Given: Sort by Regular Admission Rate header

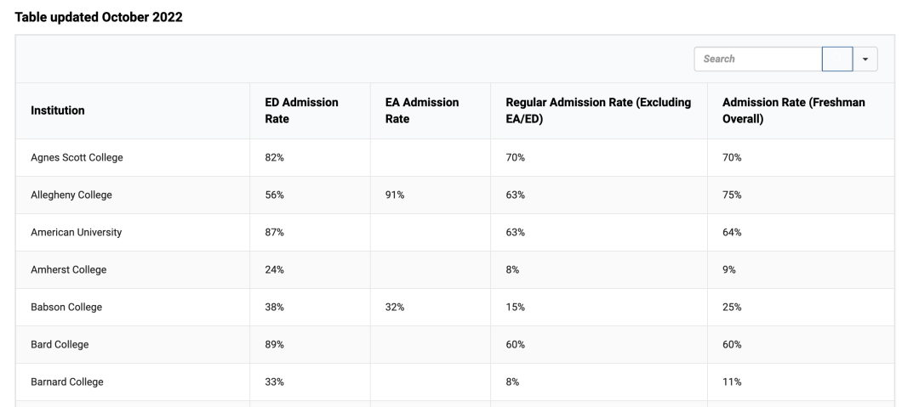Looking at the screenshot, I should pyautogui.click(x=597, y=110).
